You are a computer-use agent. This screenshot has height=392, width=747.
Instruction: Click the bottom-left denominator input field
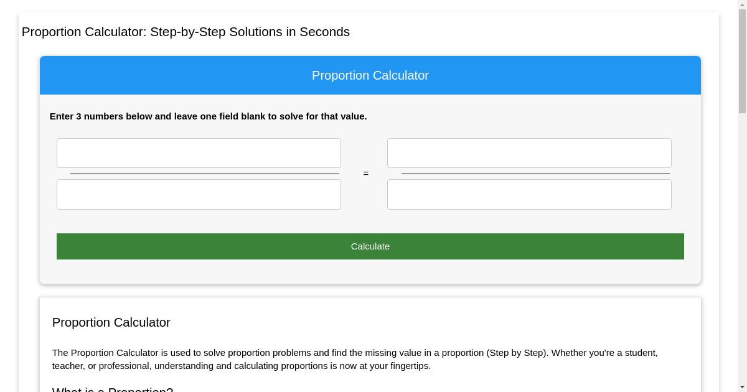[x=199, y=194]
